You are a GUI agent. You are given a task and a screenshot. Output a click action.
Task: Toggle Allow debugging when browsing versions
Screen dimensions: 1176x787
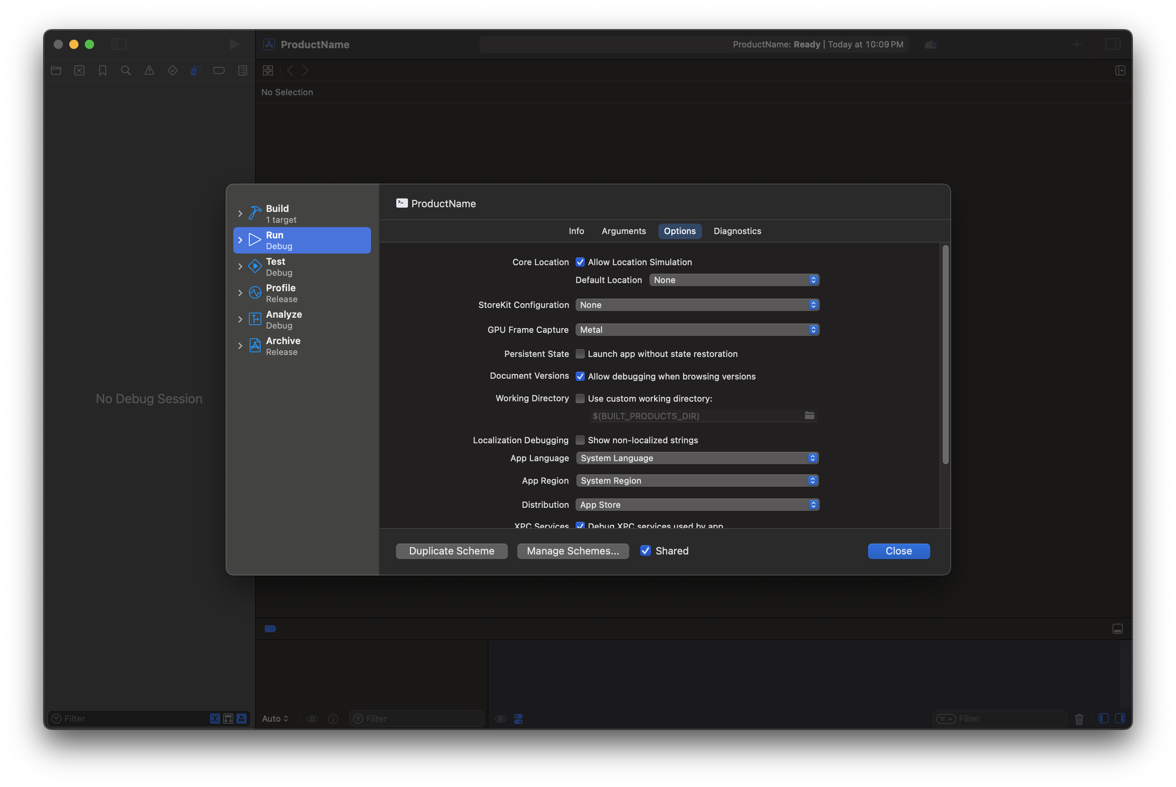[x=580, y=376]
